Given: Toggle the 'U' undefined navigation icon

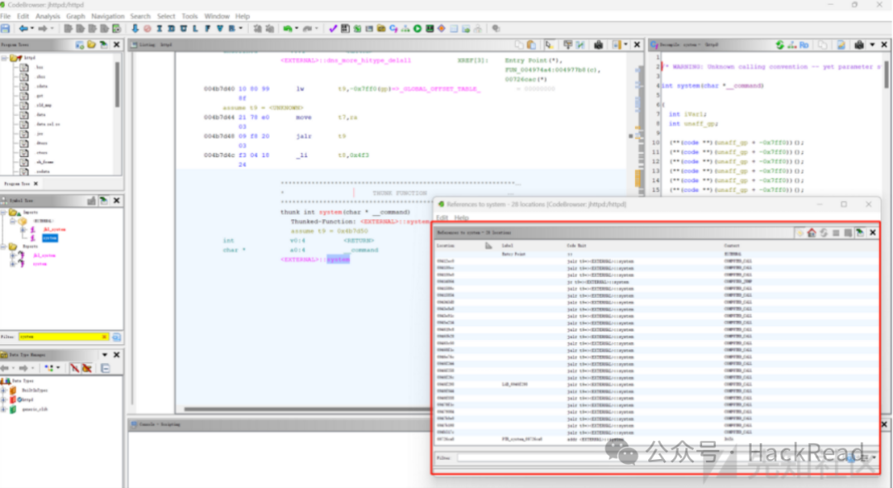Looking at the screenshot, I should [x=184, y=28].
